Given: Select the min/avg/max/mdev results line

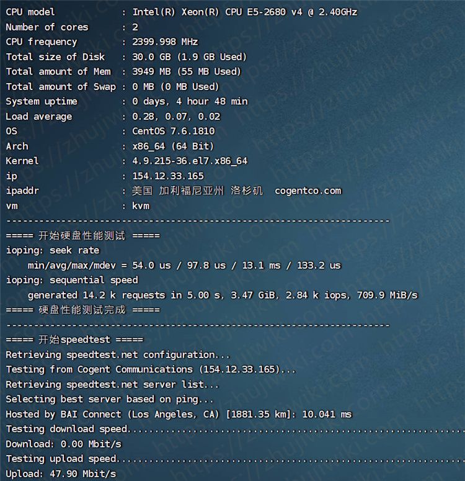Looking at the screenshot, I should click(184, 265).
